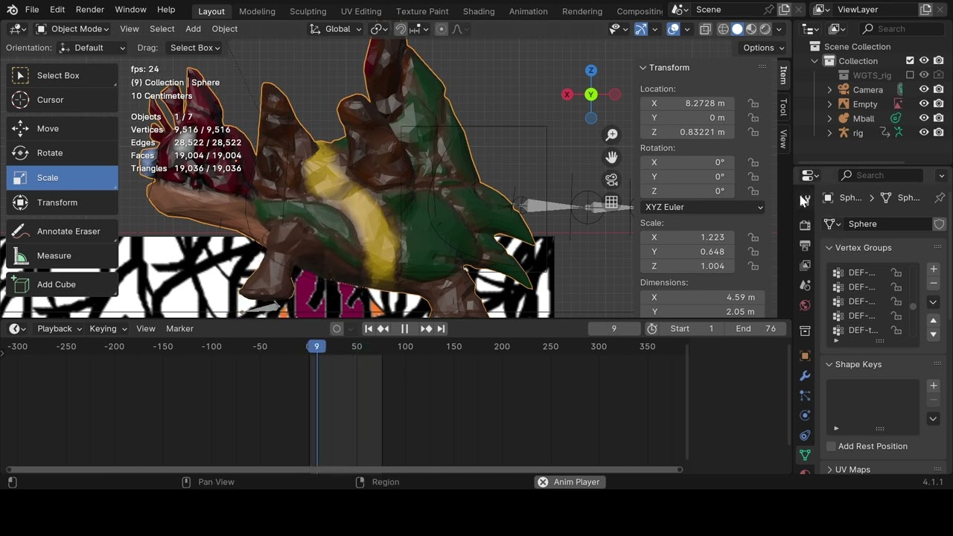Select the Select Box tool
Image resolution: width=953 pixels, height=536 pixels.
[x=62, y=75]
